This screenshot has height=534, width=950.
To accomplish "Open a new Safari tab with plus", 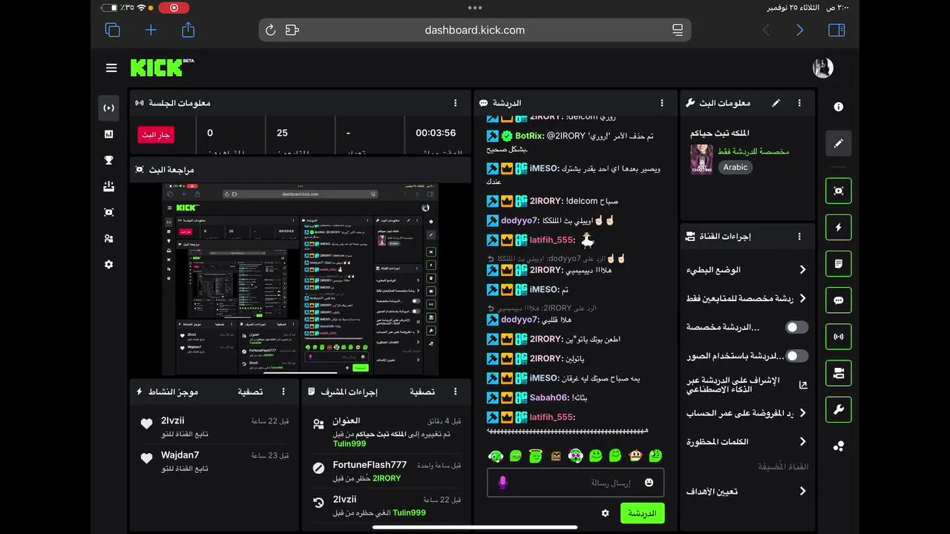I will tap(151, 30).
